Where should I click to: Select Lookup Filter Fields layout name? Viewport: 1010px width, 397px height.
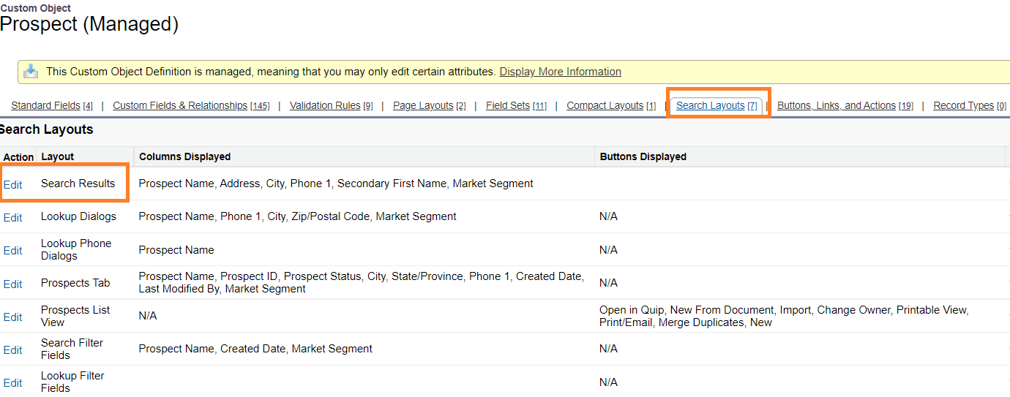(x=72, y=382)
